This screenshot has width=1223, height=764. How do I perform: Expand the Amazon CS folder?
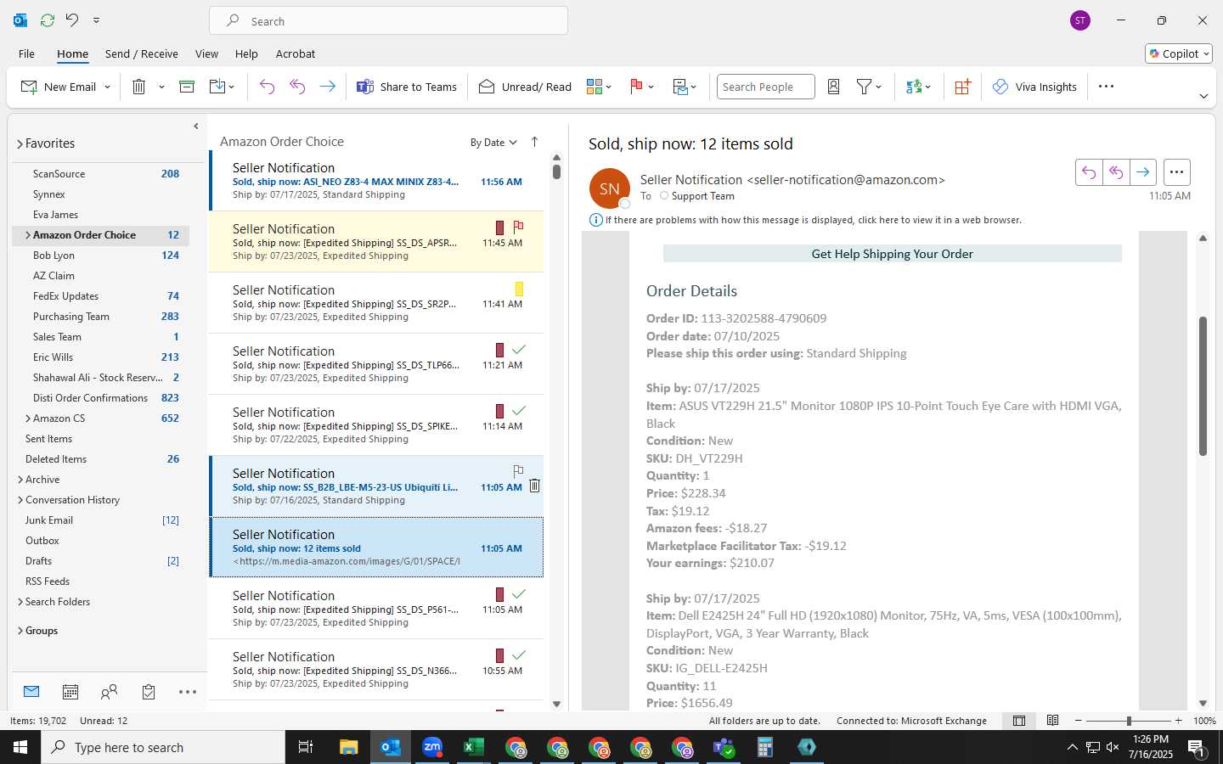28,419
